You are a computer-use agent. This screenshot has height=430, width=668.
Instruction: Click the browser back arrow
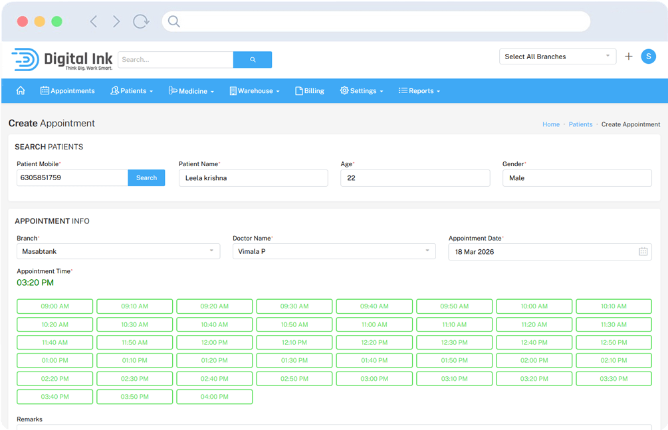[94, 21]
